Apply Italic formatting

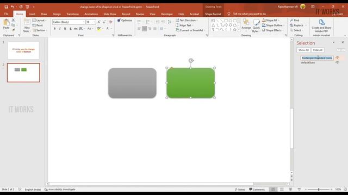tap(60, 29)
